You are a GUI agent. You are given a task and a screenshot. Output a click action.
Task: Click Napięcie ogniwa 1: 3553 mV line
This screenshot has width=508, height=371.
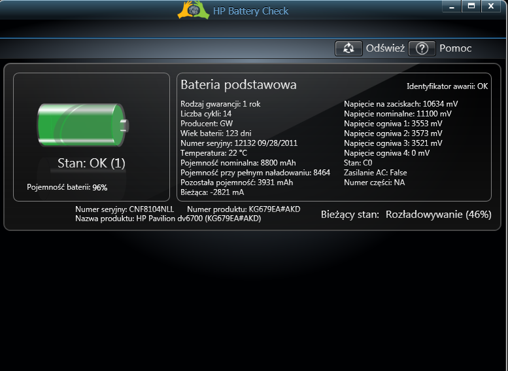[x=393, y=124]
